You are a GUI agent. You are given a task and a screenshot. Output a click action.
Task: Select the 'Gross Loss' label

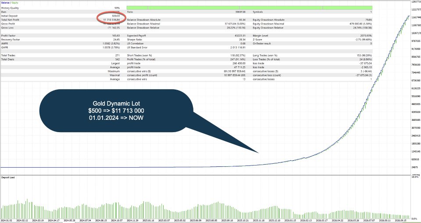(x=7, y=28)
